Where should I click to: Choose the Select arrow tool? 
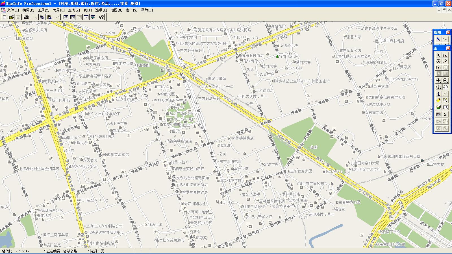(x=438, y=55)
